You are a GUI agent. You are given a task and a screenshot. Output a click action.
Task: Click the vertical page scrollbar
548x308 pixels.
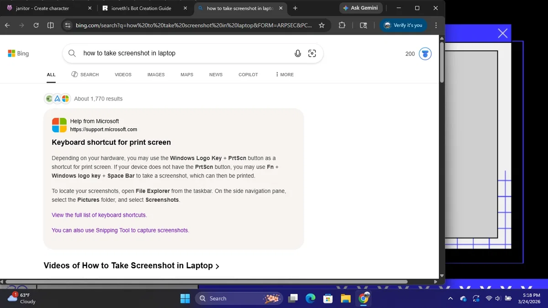point(442,63)
